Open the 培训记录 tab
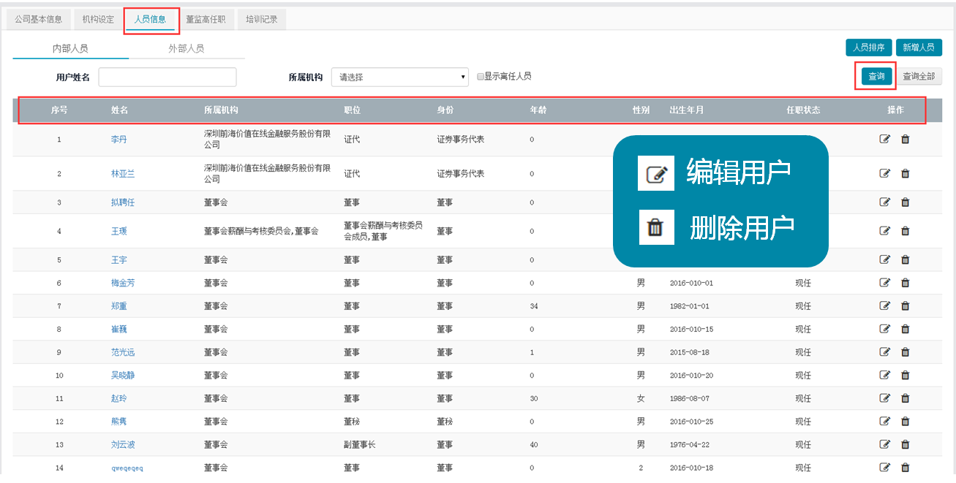The height and width of the screenshot is (483, 956). point(261,20)
